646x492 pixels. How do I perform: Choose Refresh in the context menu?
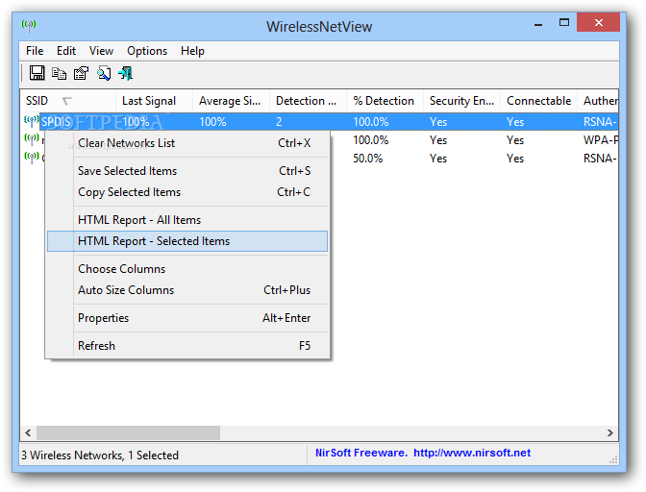click(x=187, y=345)
